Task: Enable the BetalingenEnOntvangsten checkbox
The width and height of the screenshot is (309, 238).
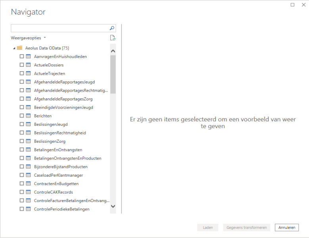Action: coord(22,149)
